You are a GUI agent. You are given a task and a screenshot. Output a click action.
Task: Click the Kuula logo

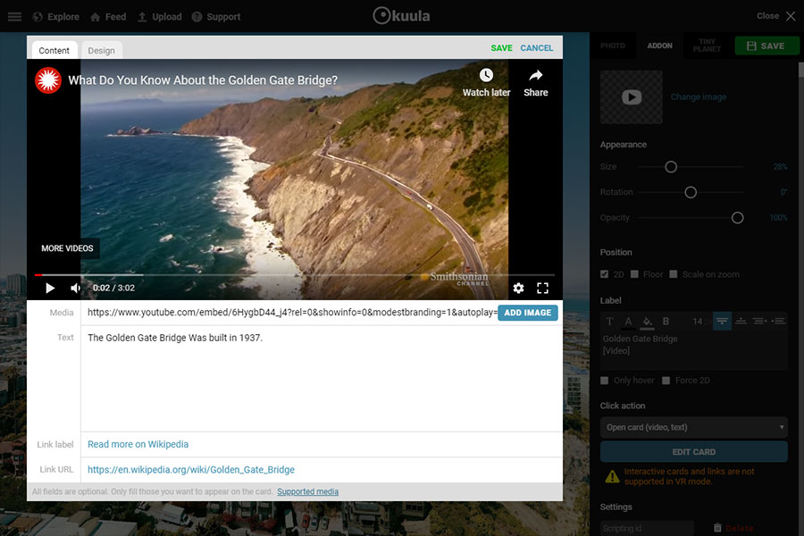[x=401, y=16]
